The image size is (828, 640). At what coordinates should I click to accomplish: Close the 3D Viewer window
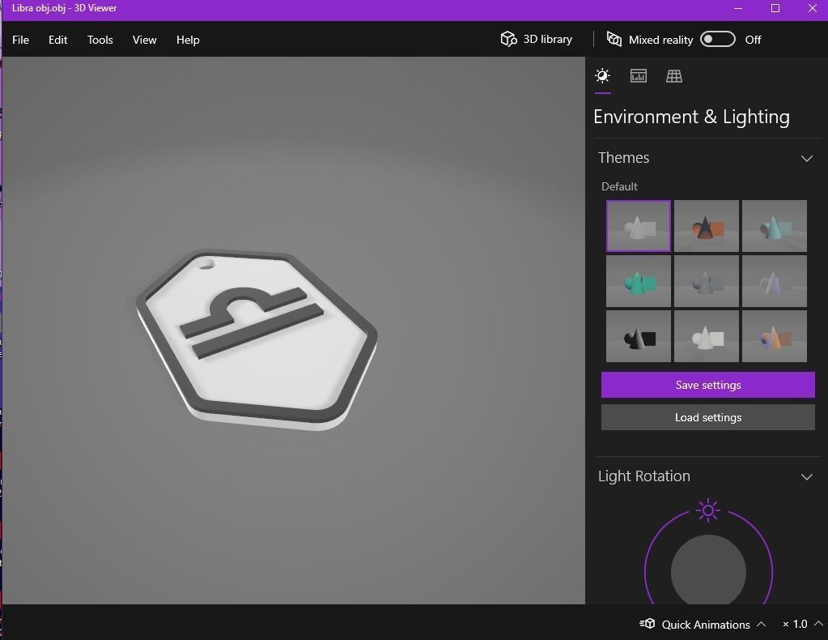(x=812, y=8)
